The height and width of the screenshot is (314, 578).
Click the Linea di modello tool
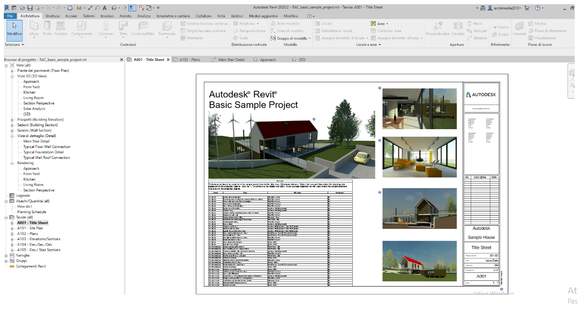287,31
